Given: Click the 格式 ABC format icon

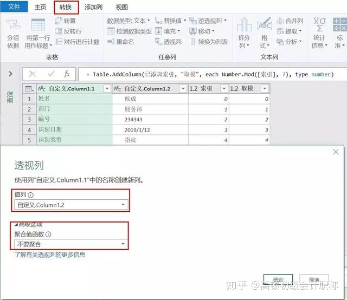Looking at the screenshot, I should coord(265,24).
